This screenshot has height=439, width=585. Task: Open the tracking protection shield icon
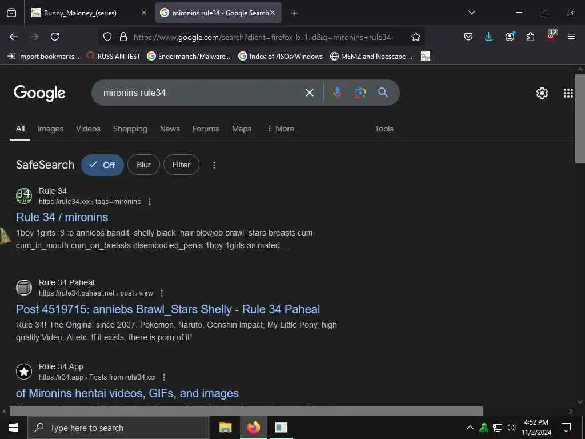click(x=107, y=37)
